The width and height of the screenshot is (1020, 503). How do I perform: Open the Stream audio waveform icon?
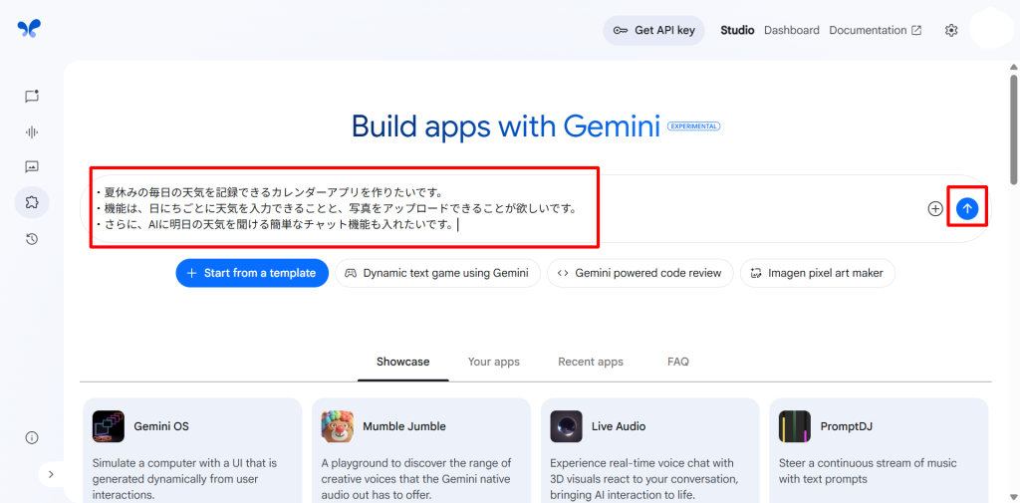32,132
